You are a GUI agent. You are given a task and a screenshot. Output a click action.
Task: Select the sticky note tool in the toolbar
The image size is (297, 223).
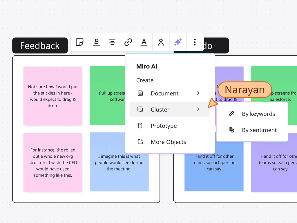pos(79,42)
